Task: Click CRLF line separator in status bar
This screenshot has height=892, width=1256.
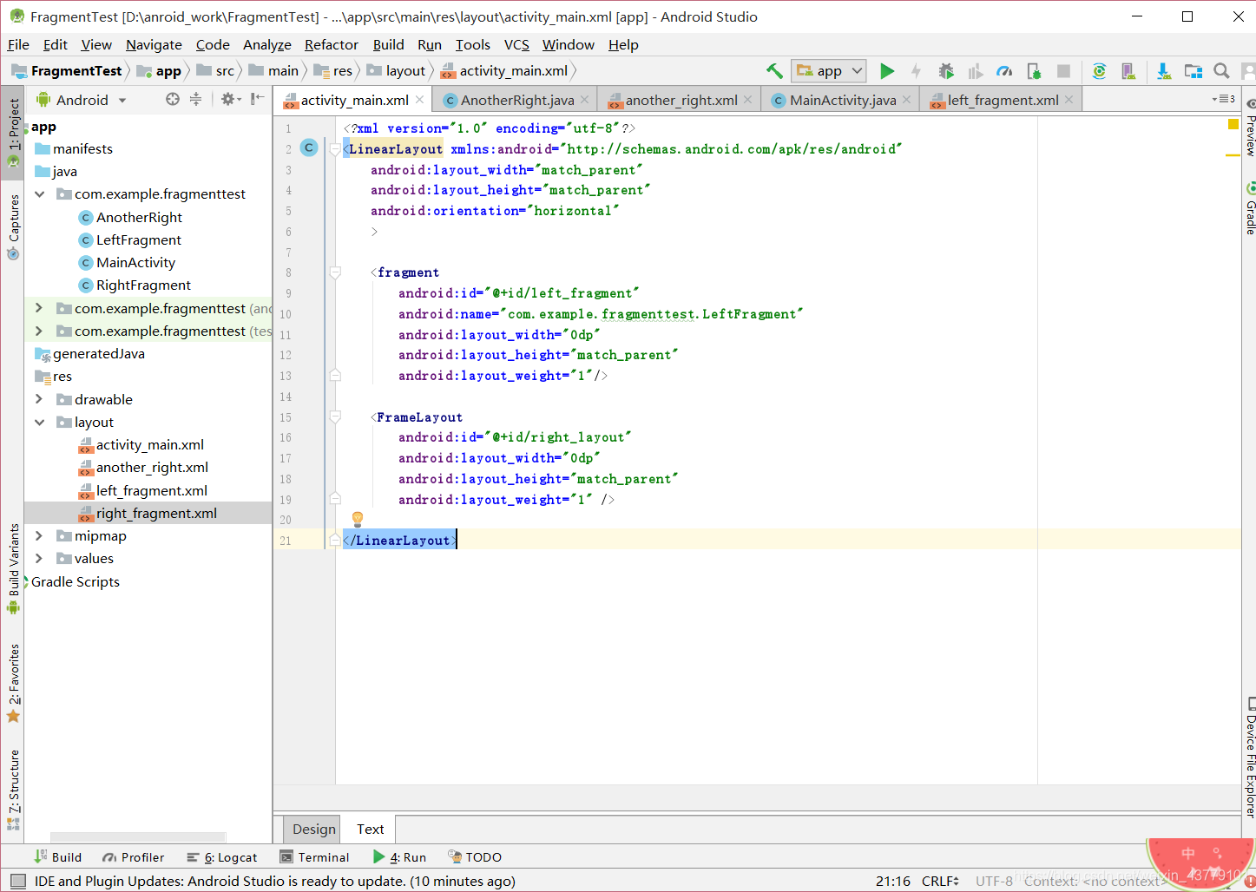Action: pyautogui.click(x=940, y=881)
